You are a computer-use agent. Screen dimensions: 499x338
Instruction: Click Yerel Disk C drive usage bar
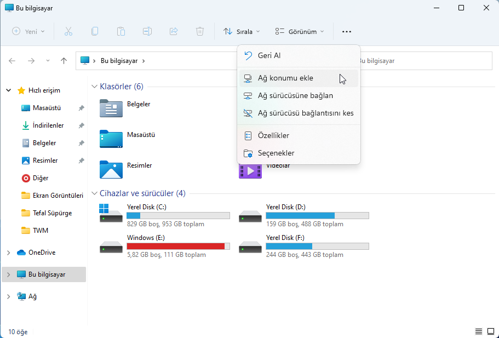point(178,215)
